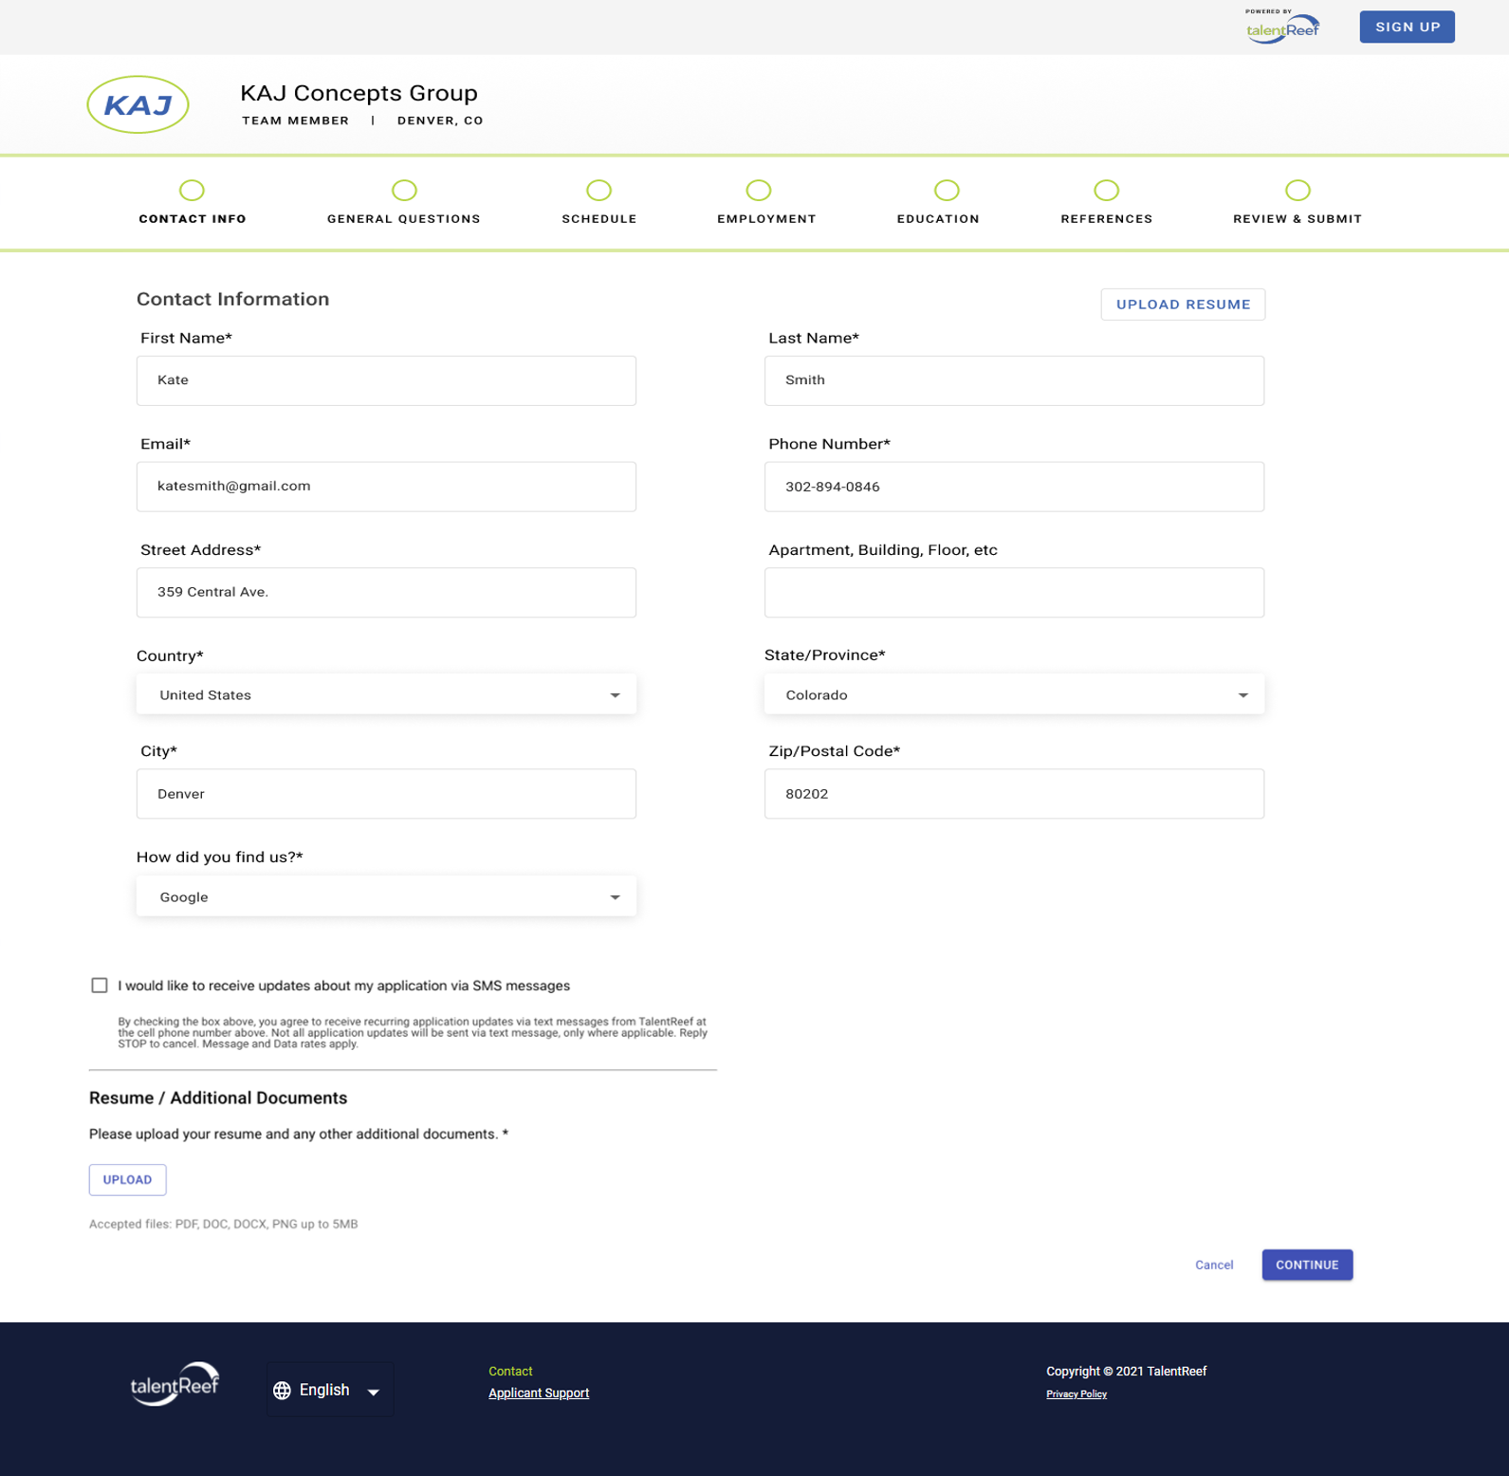The width and height of the screenshot is (1509, 1476).
Task: Select the Review & Submit step circle
Action: [1297, 191]
